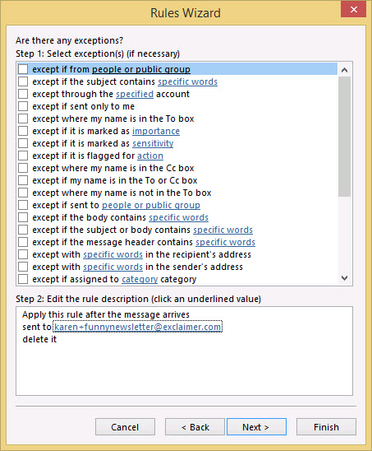Check 'except where my name is in the Cc box'
The image size is (372, 451).
pos(23,168)
